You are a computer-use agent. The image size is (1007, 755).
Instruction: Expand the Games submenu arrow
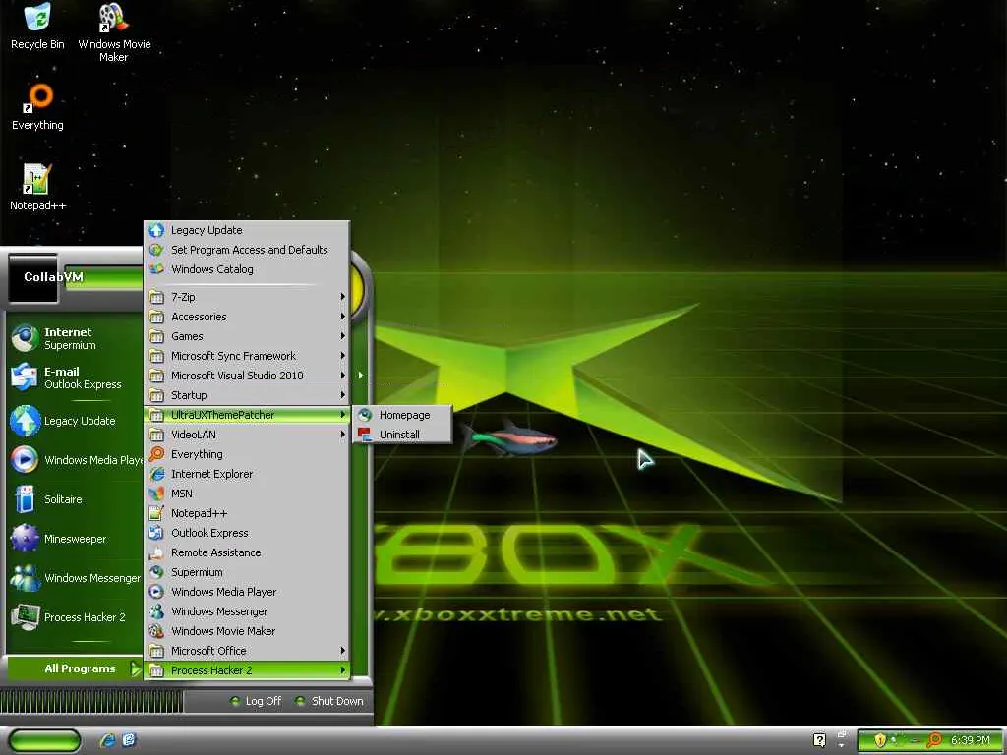[x=343, y=336]
